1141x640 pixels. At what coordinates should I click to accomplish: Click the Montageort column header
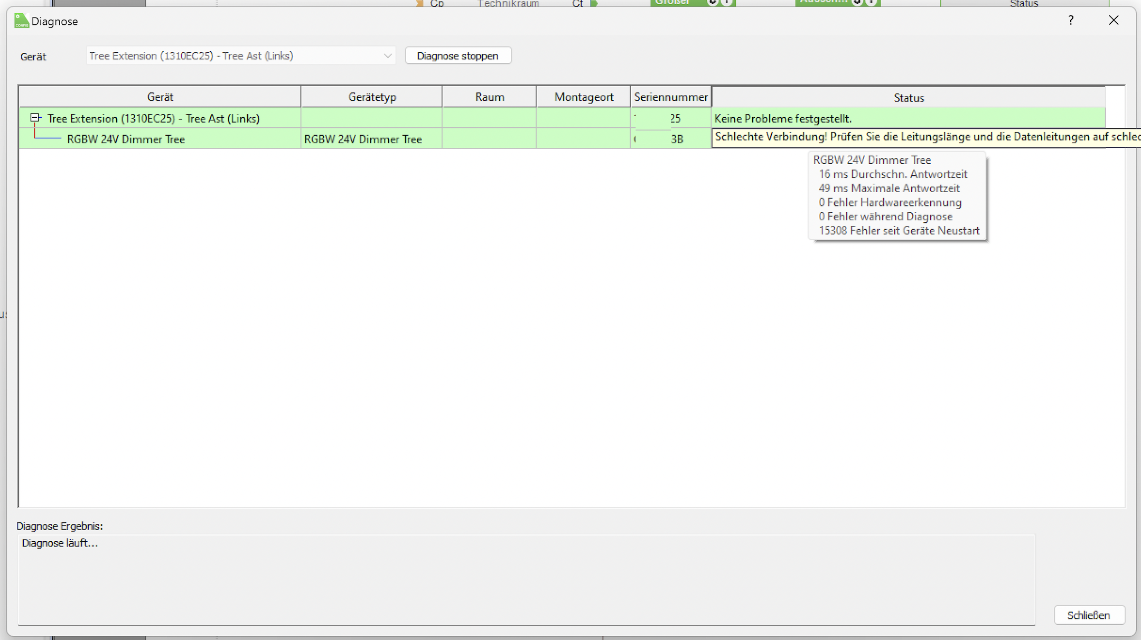tap(584, 97)
